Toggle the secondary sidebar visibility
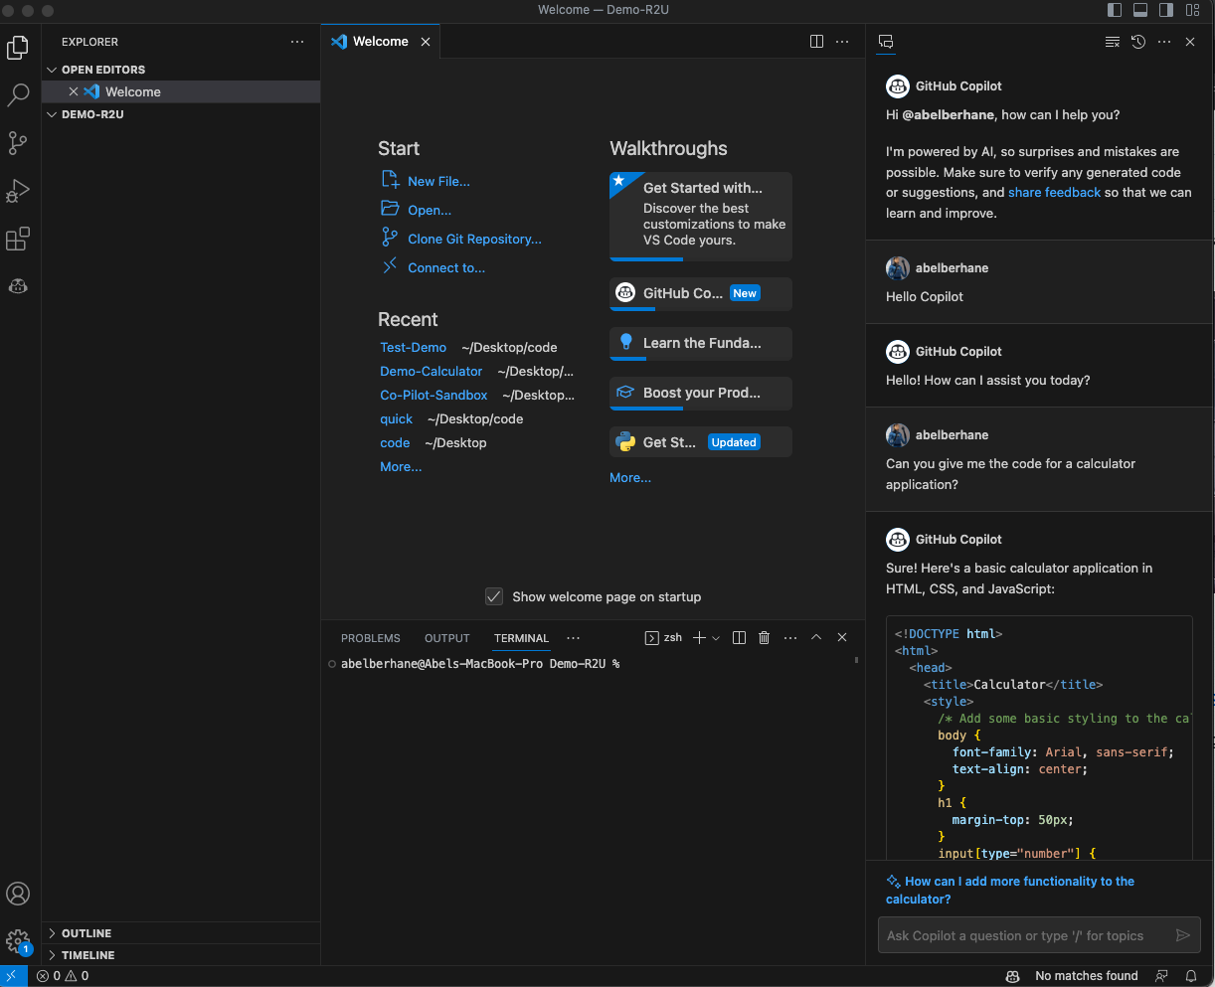The height and width of the screenshot is (987, 1215). click(x=1166, y=10)
